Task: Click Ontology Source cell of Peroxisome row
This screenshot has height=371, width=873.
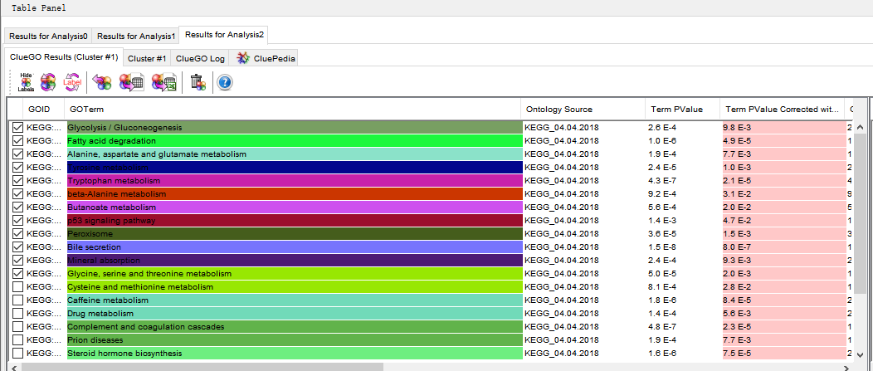Action: [x=583, y=234]
